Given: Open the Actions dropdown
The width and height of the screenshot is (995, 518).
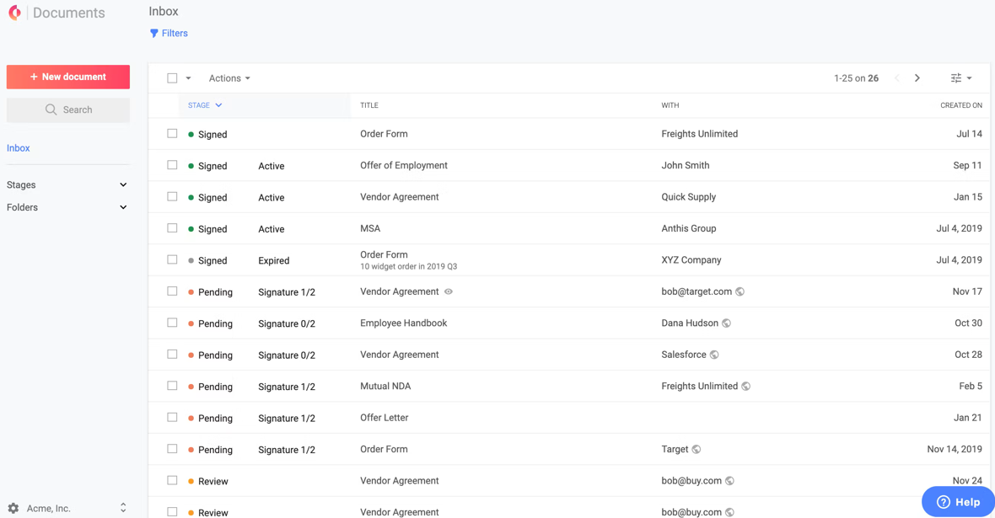Looking at the screenshot, I should (x=229, y=77).
